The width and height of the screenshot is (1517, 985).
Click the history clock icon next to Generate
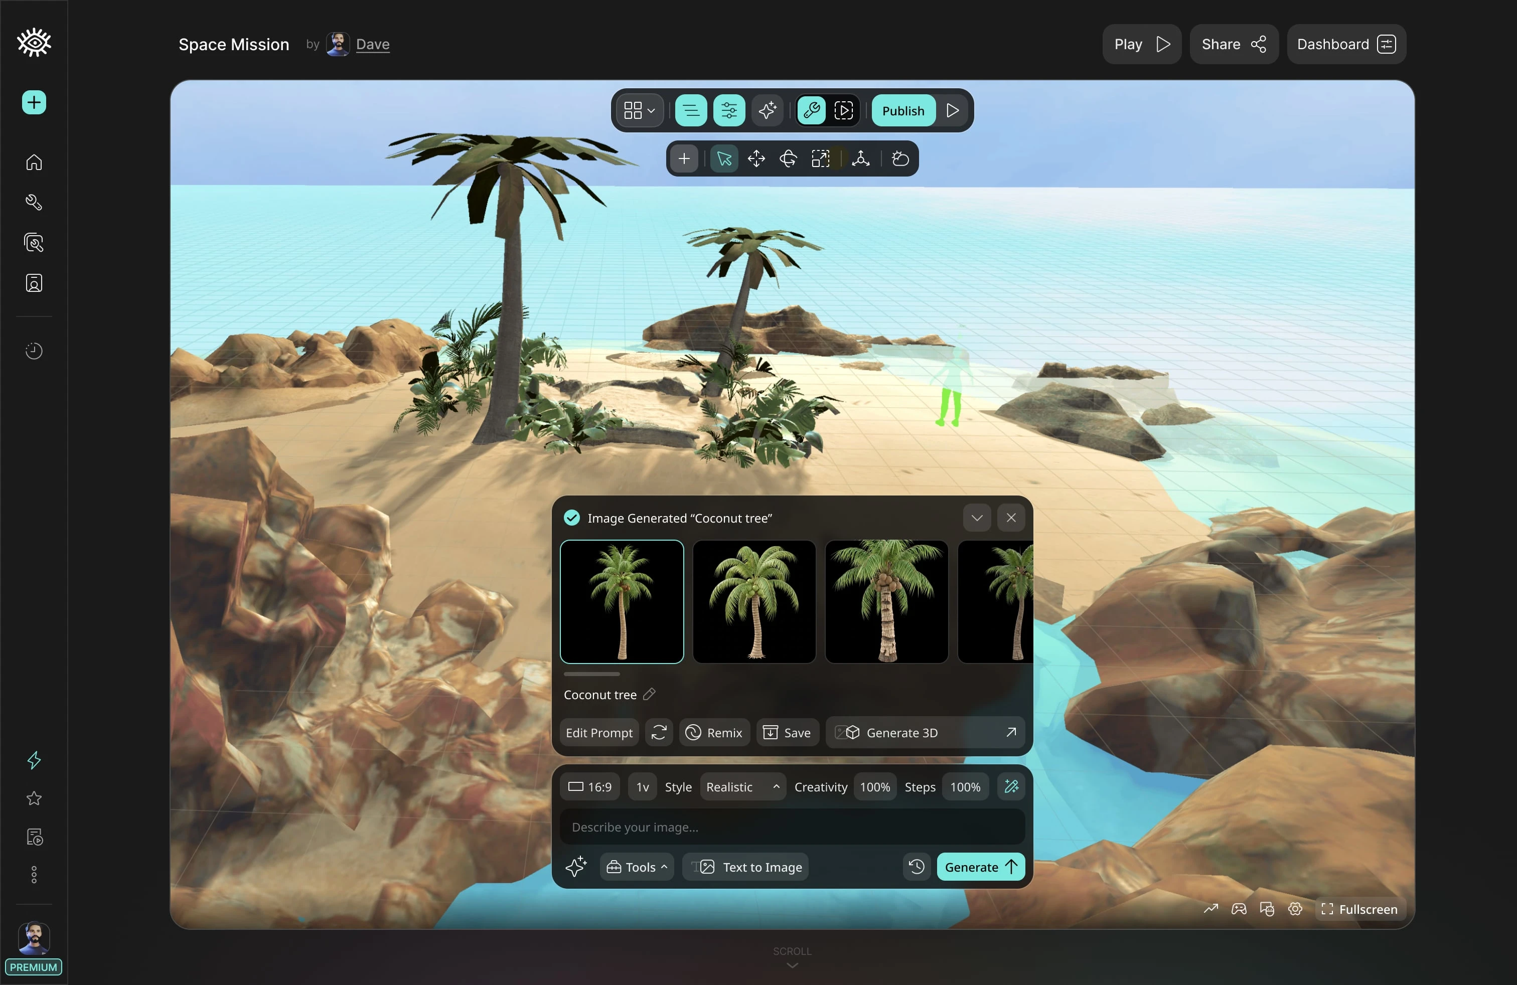916,867
